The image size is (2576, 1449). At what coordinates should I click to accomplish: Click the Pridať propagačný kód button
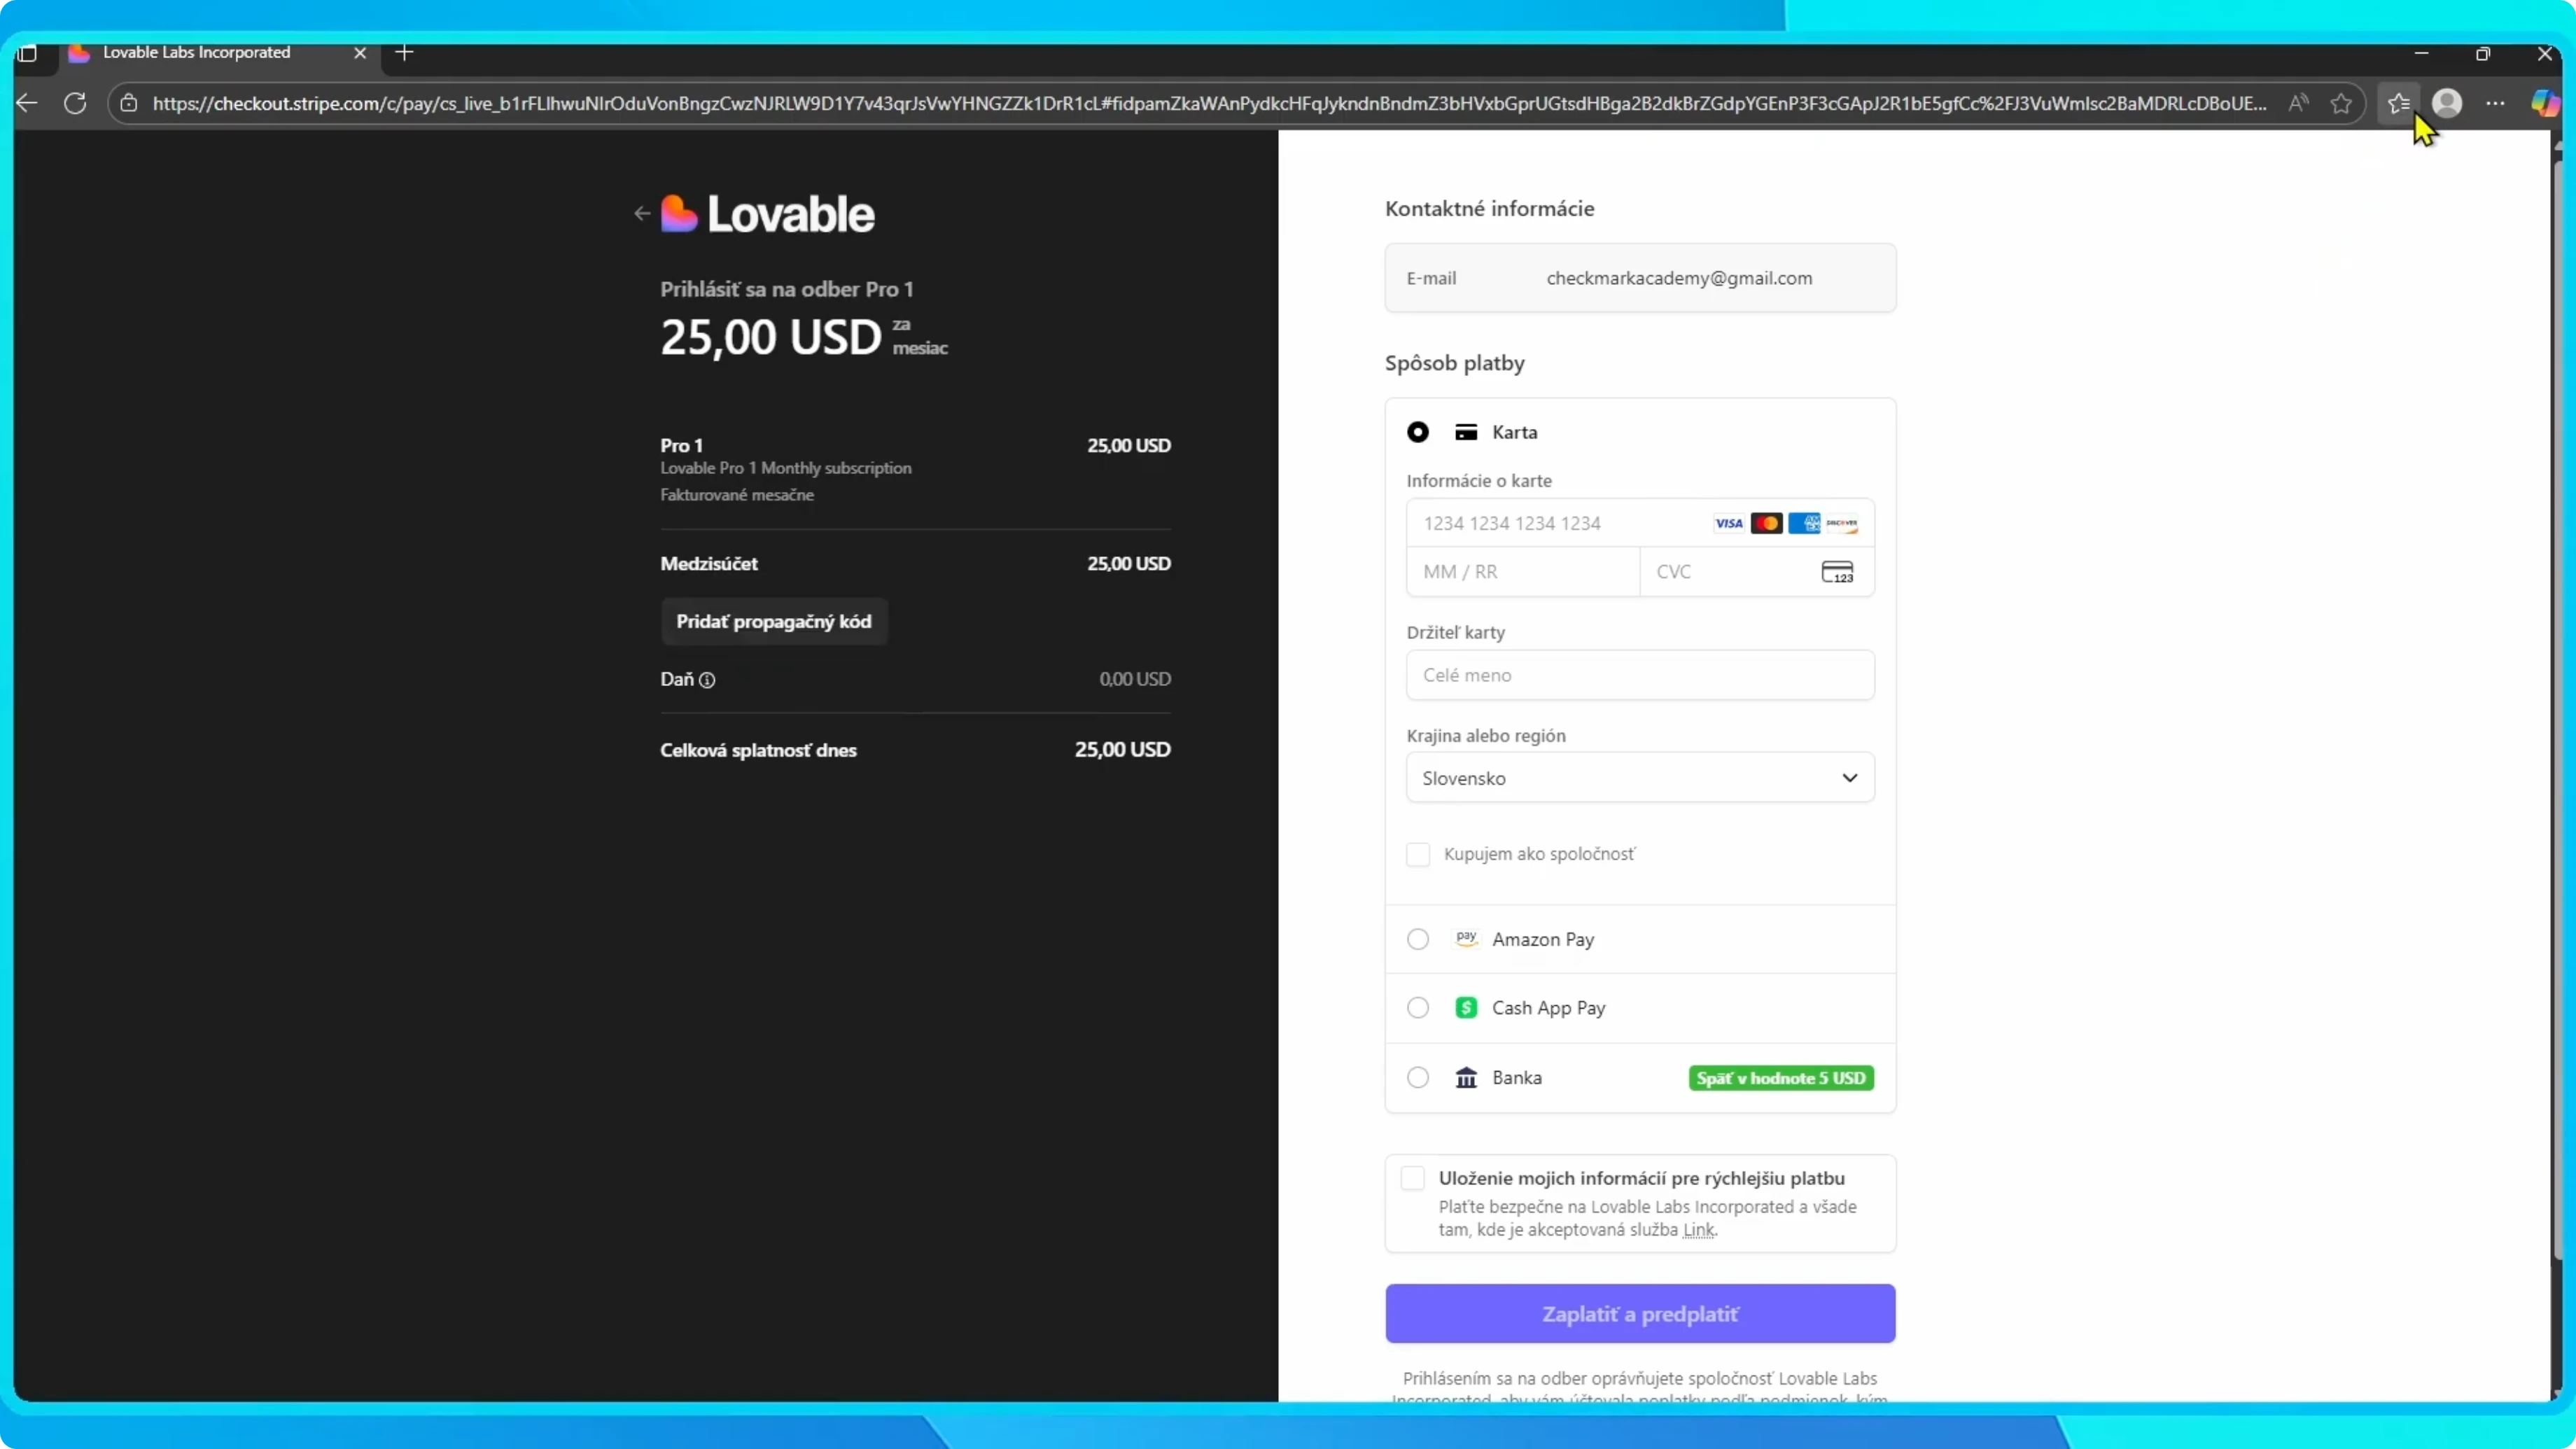[774, 622]
